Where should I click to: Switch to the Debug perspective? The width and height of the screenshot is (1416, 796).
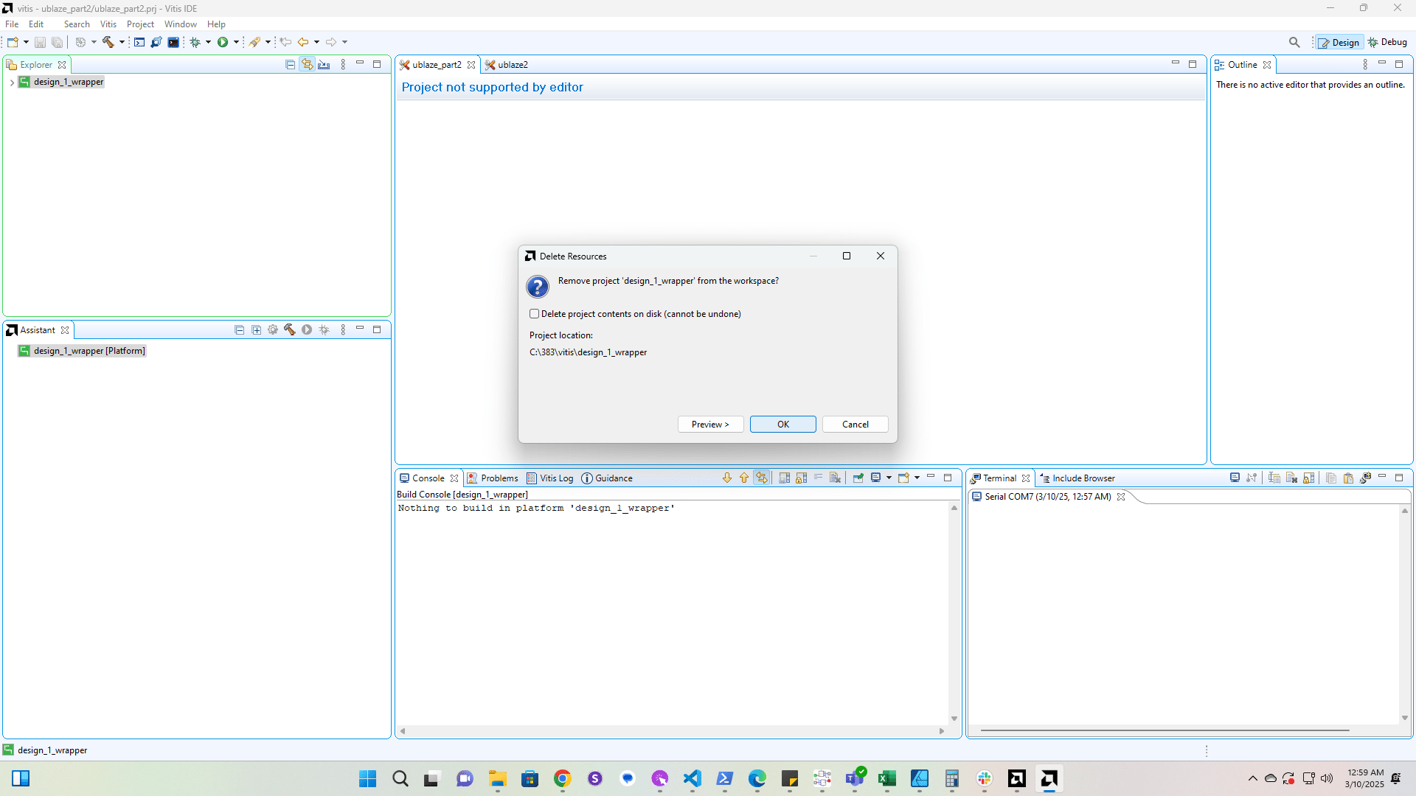[x=1388, y=42]
